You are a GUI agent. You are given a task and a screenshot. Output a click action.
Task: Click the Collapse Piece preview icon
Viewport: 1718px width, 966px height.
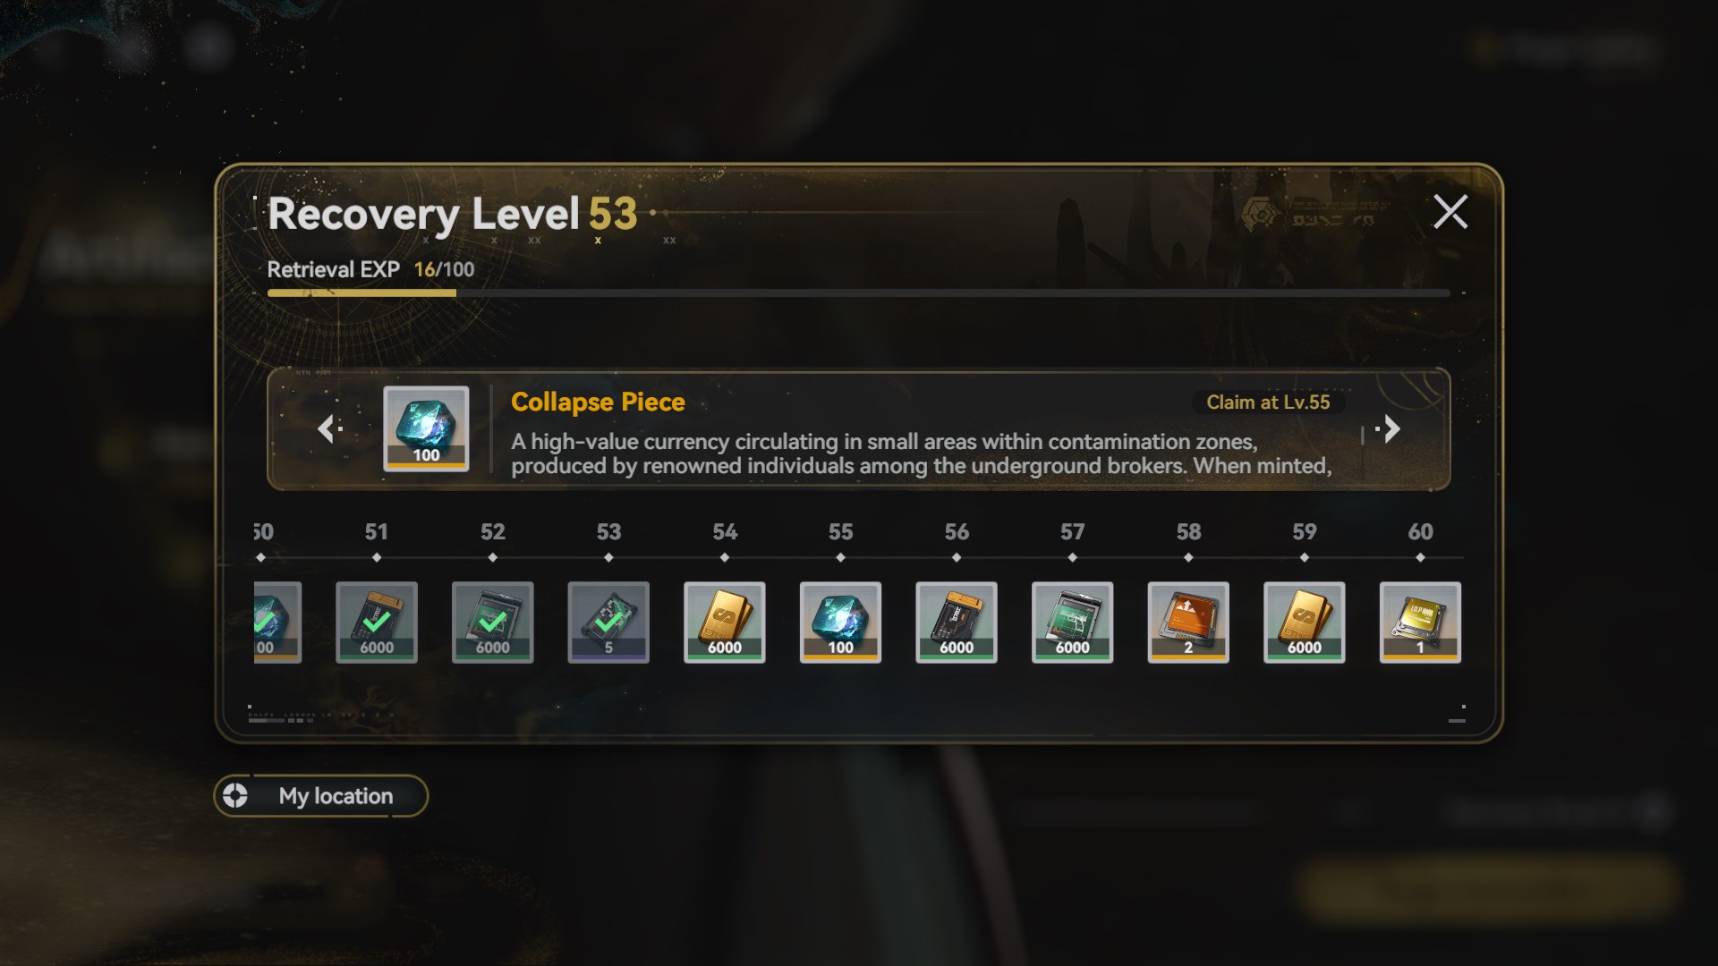tap(426, 428)
